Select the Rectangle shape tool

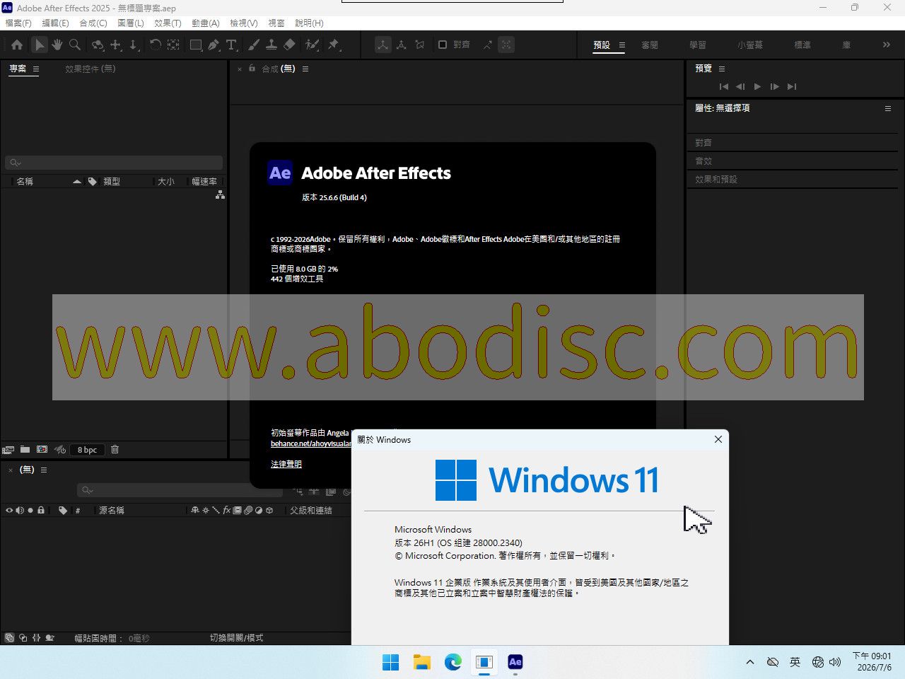196,45
